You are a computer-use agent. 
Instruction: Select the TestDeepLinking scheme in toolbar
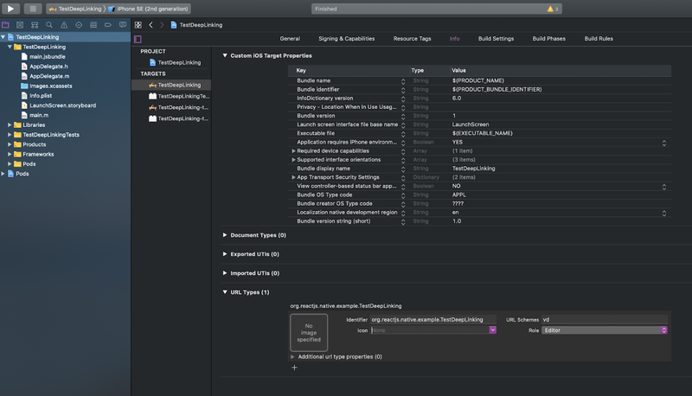click(75, 9)
